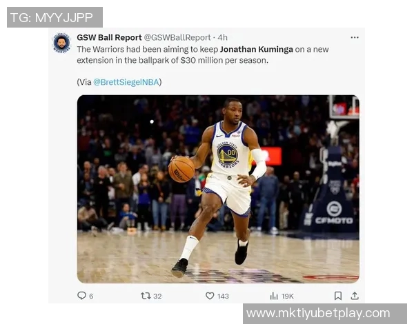This screenshot has height=331, width=414.
Task: Bookmark this tweet
Action: [x=338, y=296]
